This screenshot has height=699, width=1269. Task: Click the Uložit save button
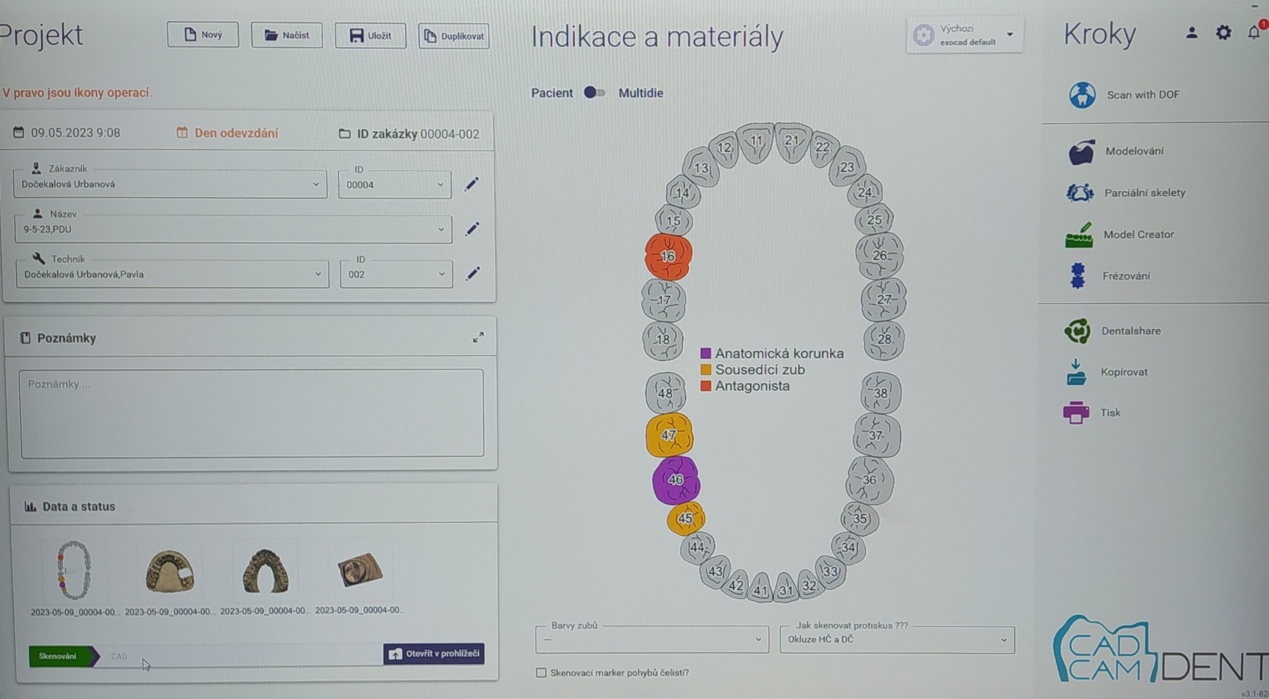(x=371, y=36)
